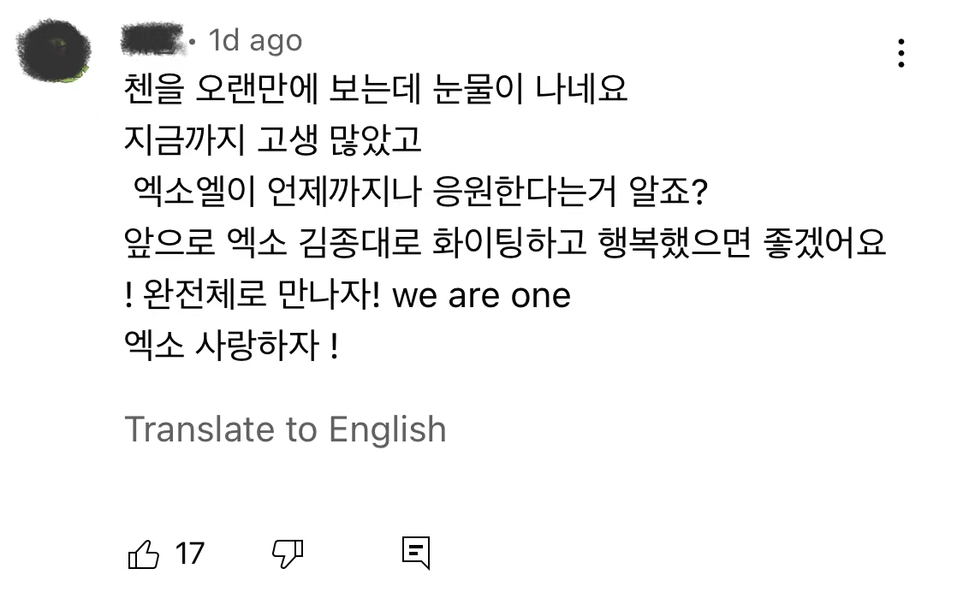Click the blurred commenter username
The width and height of the screenshot is (963, 610).
(152, 40)
